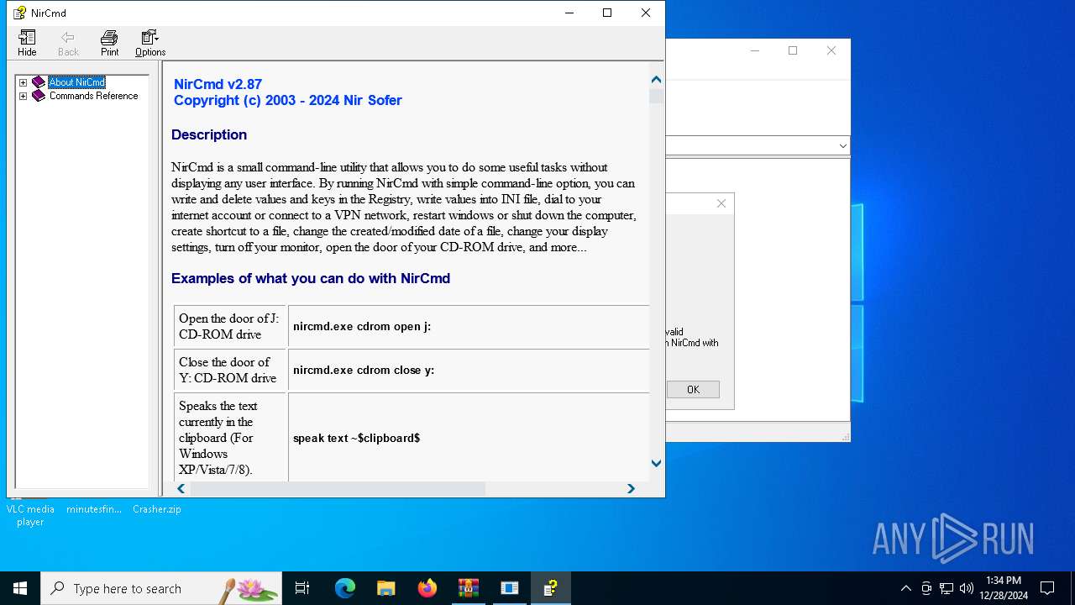Click the taskbar search box
The image size is (1075, 605).
pyautogui.click(x=161, y=588)
